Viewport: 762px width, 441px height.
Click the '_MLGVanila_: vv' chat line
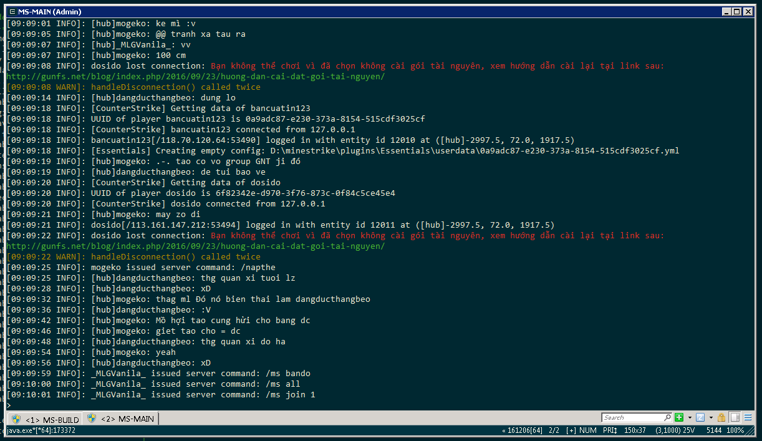[x=99, y=44]
